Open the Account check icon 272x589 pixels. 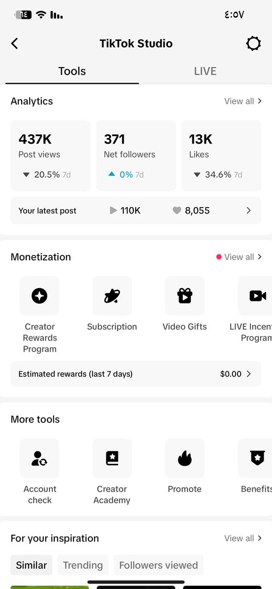click(40, 458)
